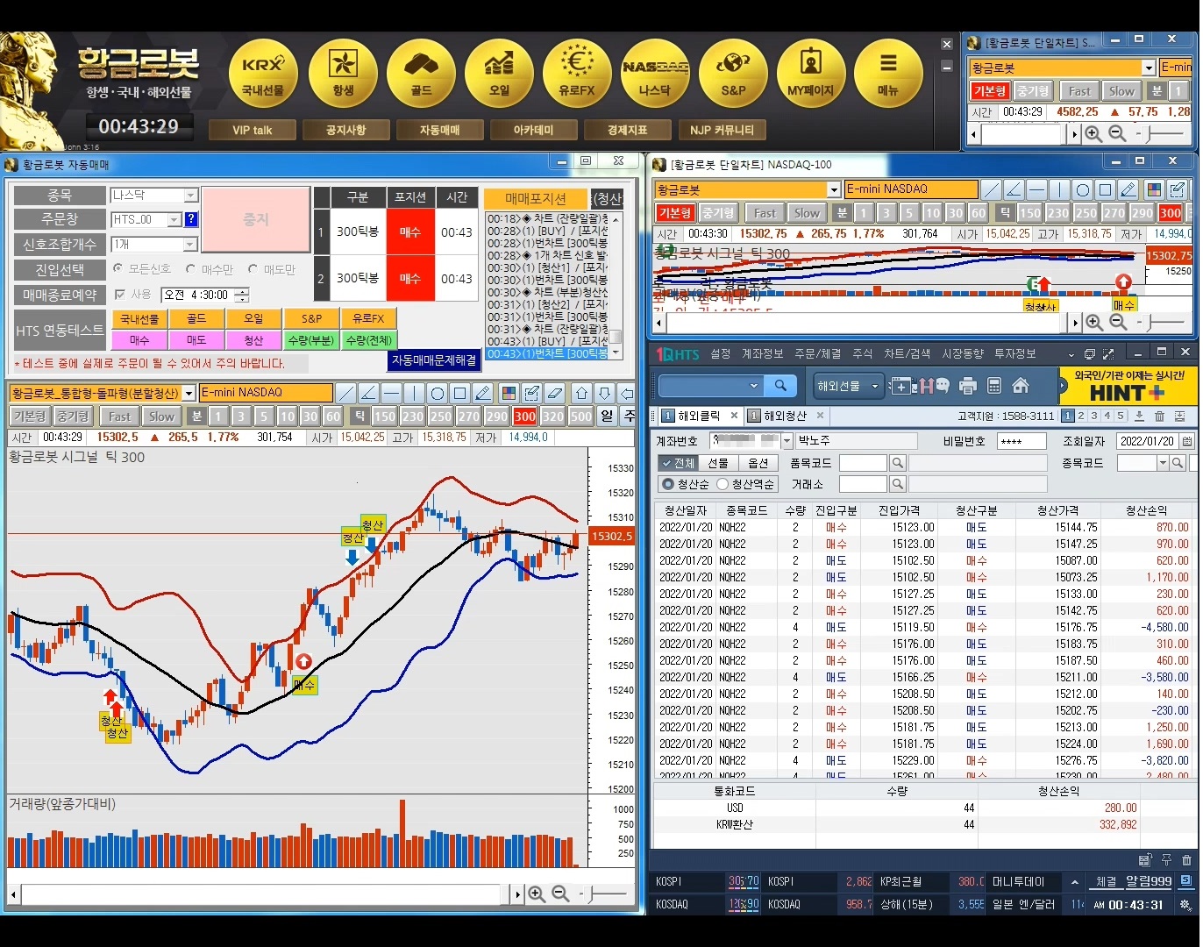Select vertical line tool in main chart
This screenshot has width=1203, height=947.
tap(415, 393)
